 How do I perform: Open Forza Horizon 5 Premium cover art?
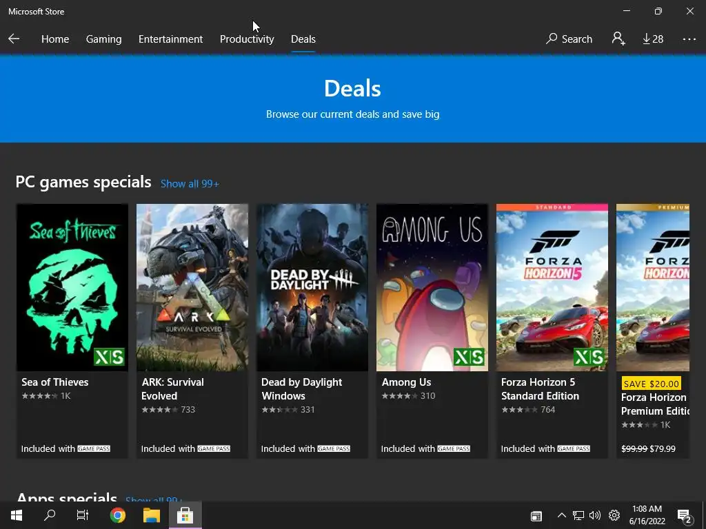(652, 287)
